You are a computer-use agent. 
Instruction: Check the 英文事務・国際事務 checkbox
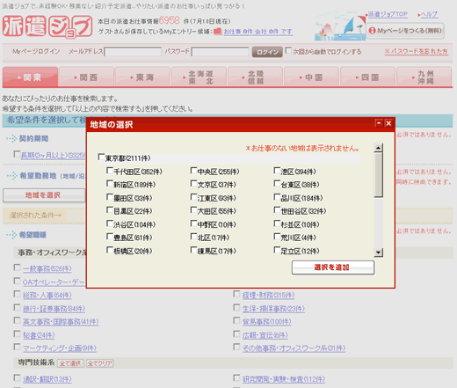17,320
